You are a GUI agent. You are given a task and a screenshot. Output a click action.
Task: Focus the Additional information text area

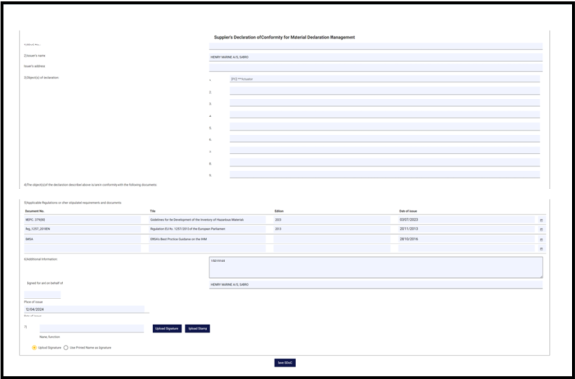coord(376,266)
